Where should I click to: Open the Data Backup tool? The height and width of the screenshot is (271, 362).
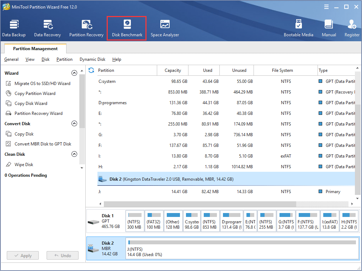click(14, 28)
